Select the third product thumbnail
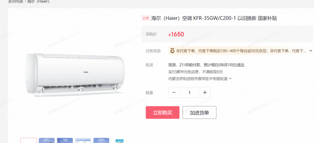This screenshot has height=143, width=314. click(x=65, y=140)
